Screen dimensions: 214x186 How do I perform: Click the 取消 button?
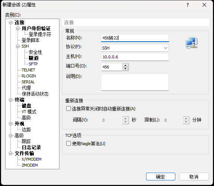(194, 177)
